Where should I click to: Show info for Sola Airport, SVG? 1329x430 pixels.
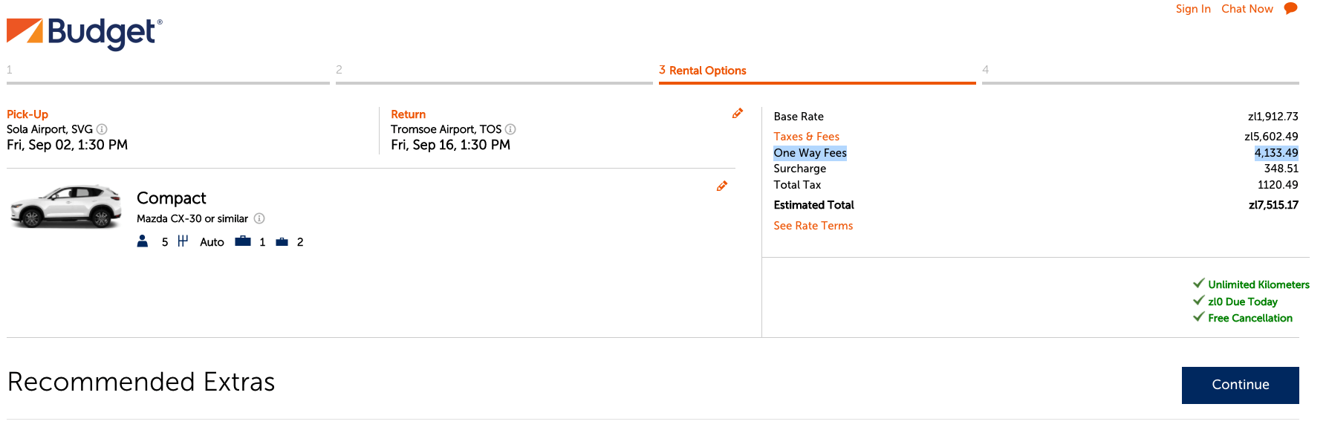click(102, 129)
